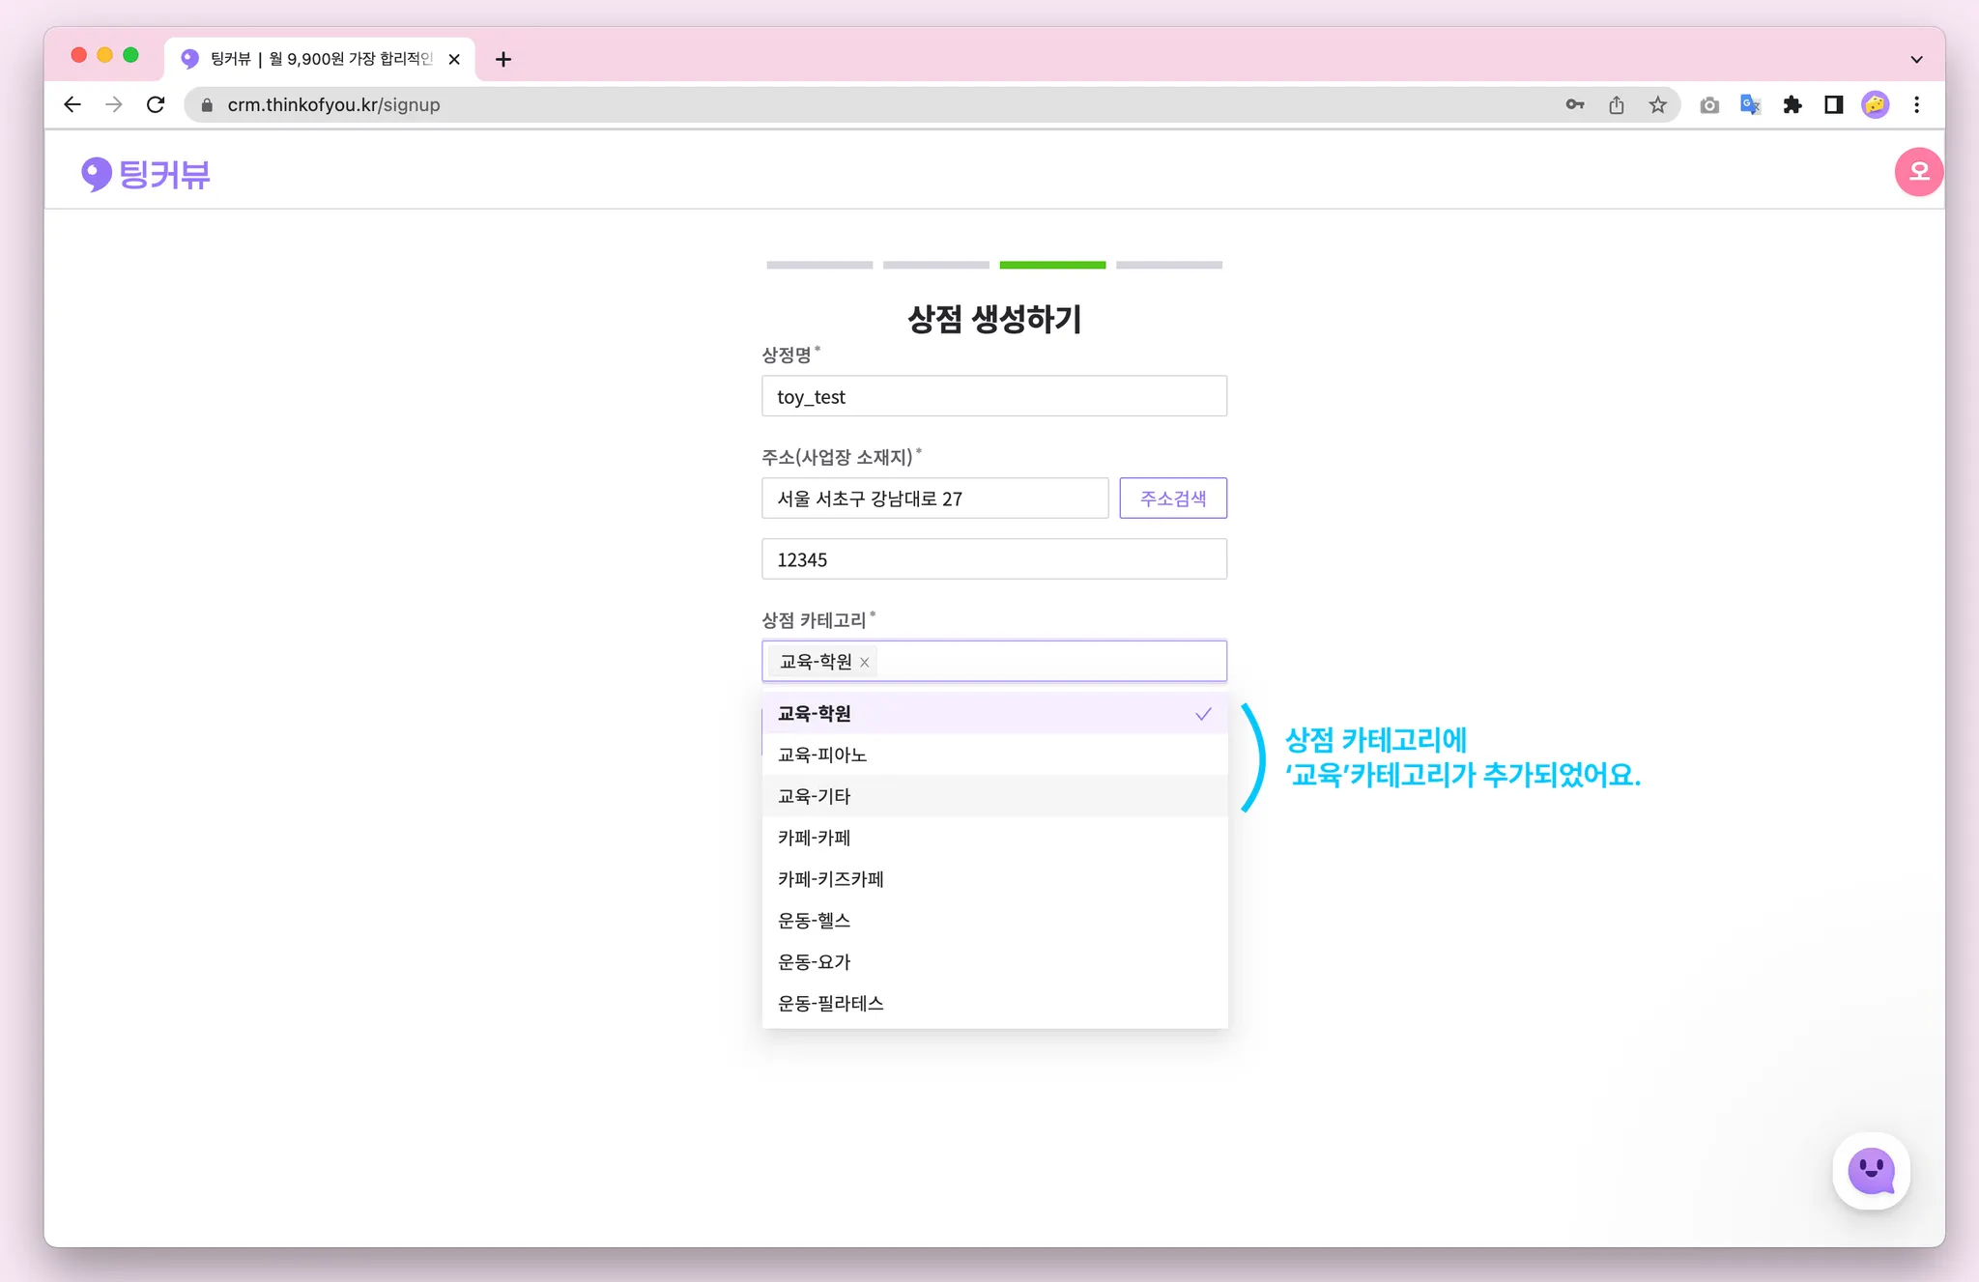Select the 팅커뷰 browser tab

[x=319, y=59]
